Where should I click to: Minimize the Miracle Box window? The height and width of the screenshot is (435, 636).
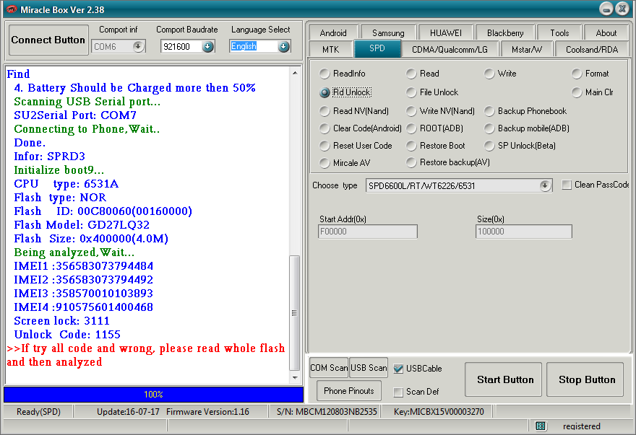coord(606,9)
